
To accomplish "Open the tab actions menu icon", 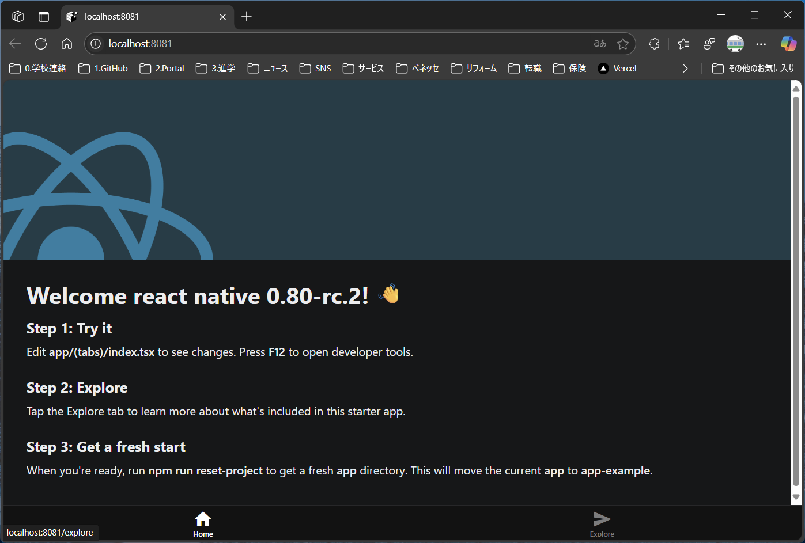I will click(x=44, y=17).
